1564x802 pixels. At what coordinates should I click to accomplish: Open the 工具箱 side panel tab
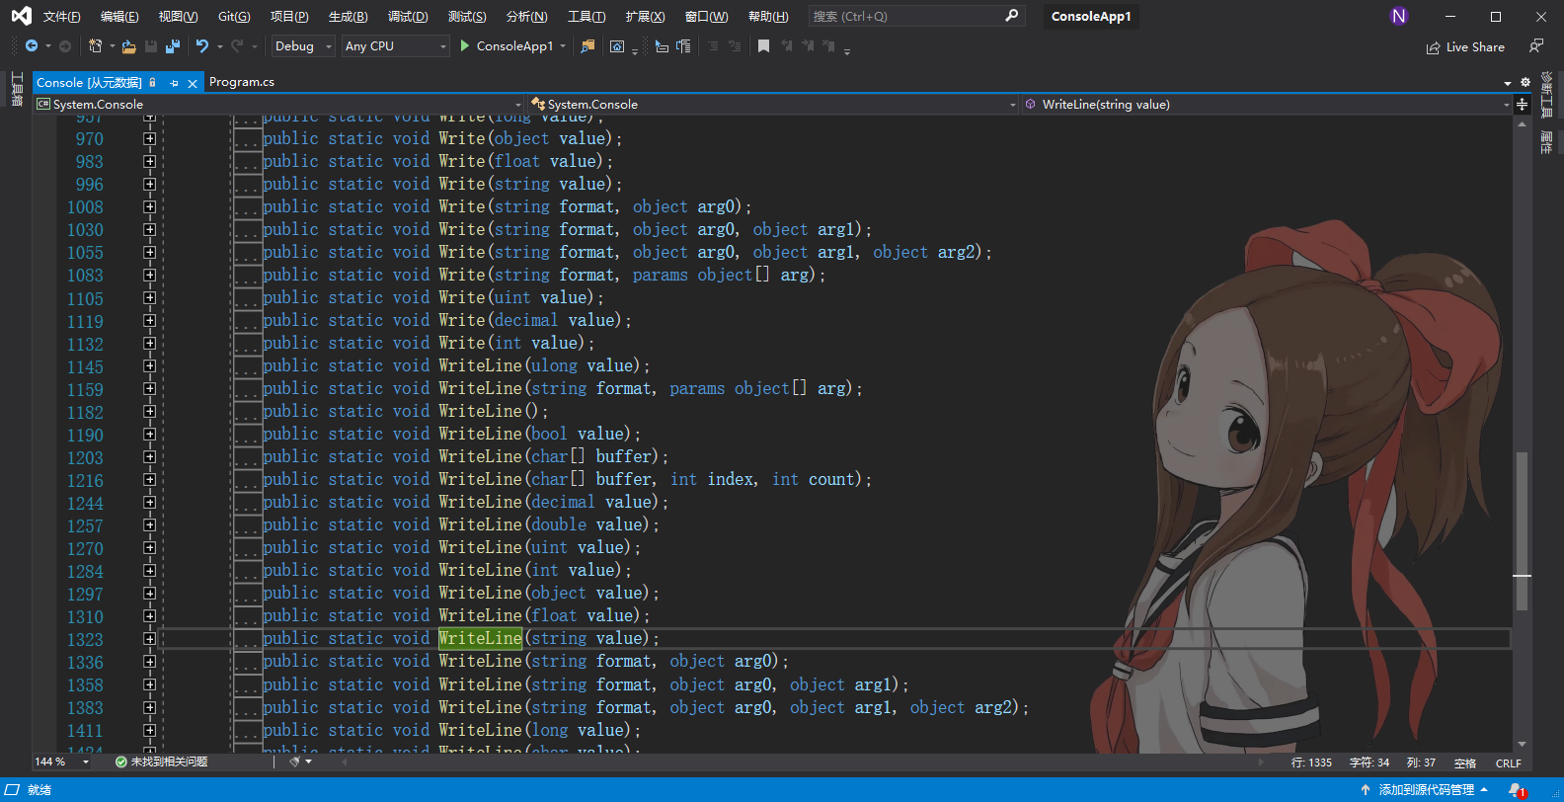pos(17,89)
